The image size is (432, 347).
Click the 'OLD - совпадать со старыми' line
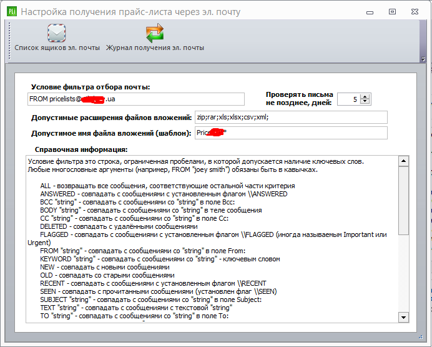click(107, 276)
